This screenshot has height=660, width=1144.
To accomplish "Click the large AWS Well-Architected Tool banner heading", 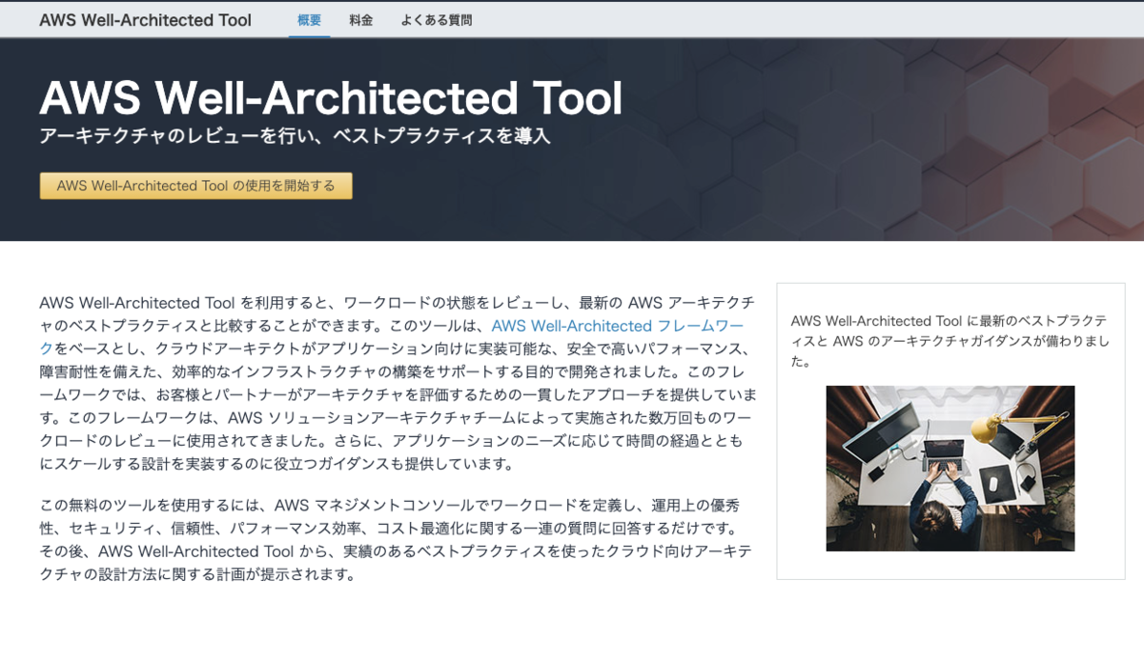I will tap(331, 98).
